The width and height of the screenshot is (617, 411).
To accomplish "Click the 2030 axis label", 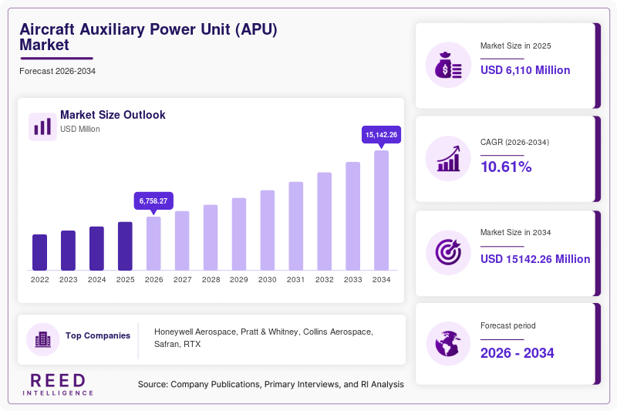I will click(x=268, y=280).
